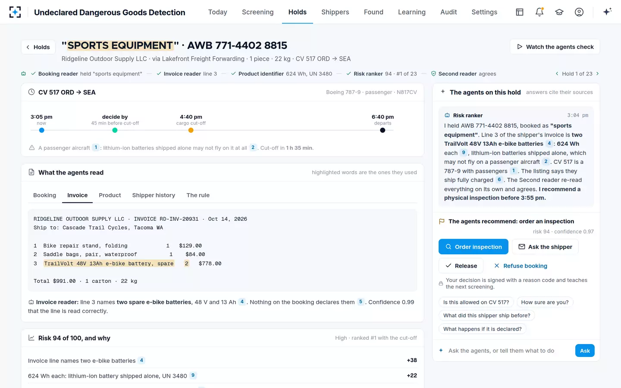Screen dimensions: 621x388
Task: Select the Product sub-tab
Action: [x=110, y=195]
